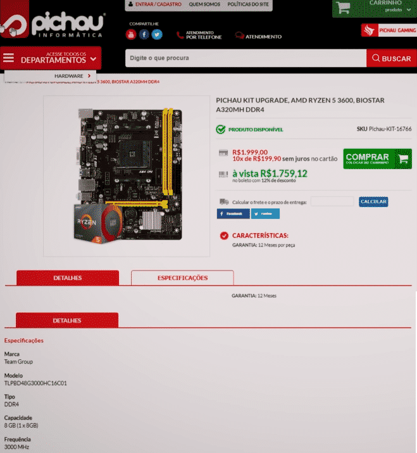This screenshot has width=417, height=453.
Task: Click the SKU Pichau-KIT-16766 text
Action: [384, 129]
